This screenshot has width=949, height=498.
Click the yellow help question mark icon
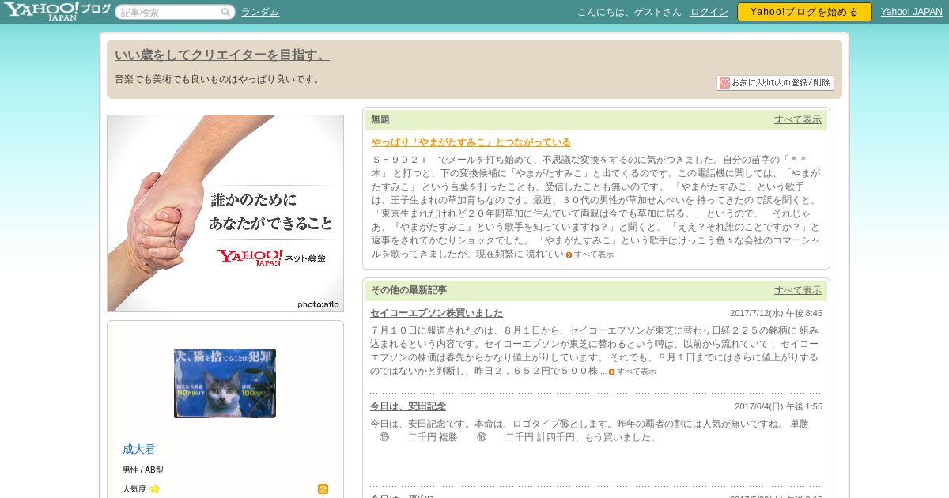pos(323,489)
